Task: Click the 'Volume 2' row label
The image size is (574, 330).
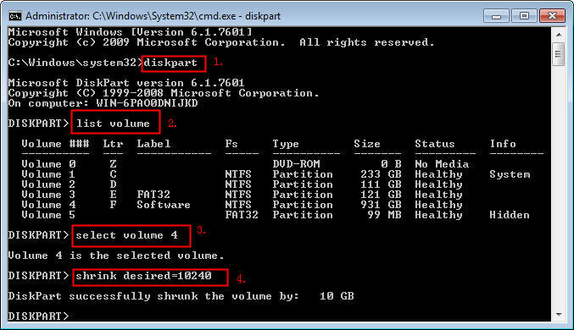Action: point(48,184)
